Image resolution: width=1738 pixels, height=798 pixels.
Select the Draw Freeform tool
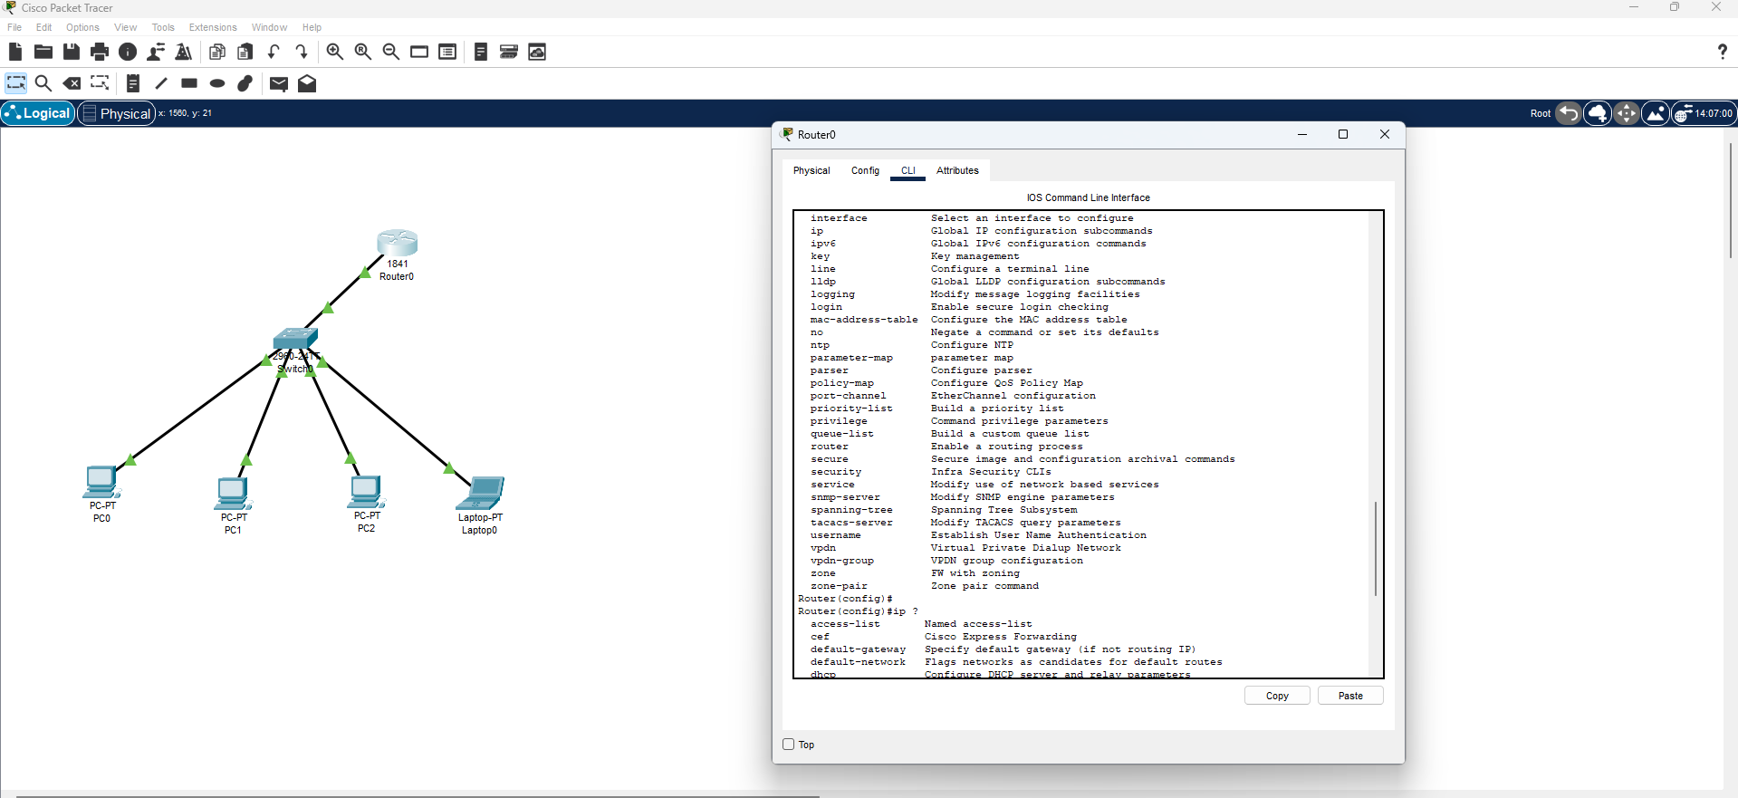[x=245, y=83]
